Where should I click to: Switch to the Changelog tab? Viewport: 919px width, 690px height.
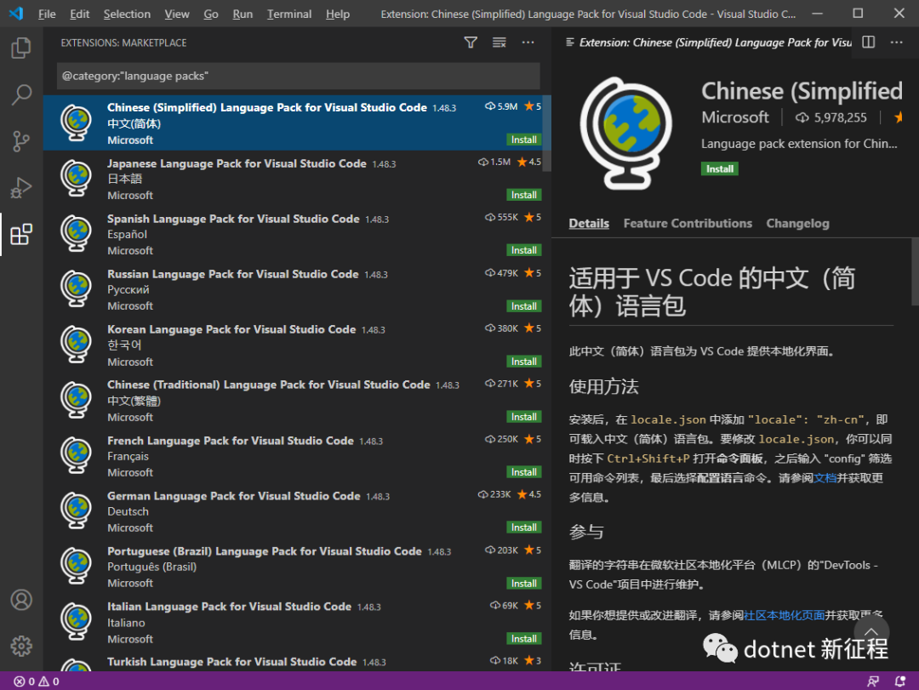coord(797,224)
